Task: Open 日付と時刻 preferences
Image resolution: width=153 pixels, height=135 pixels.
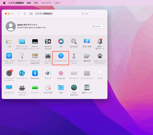Action: click(48, 89)
